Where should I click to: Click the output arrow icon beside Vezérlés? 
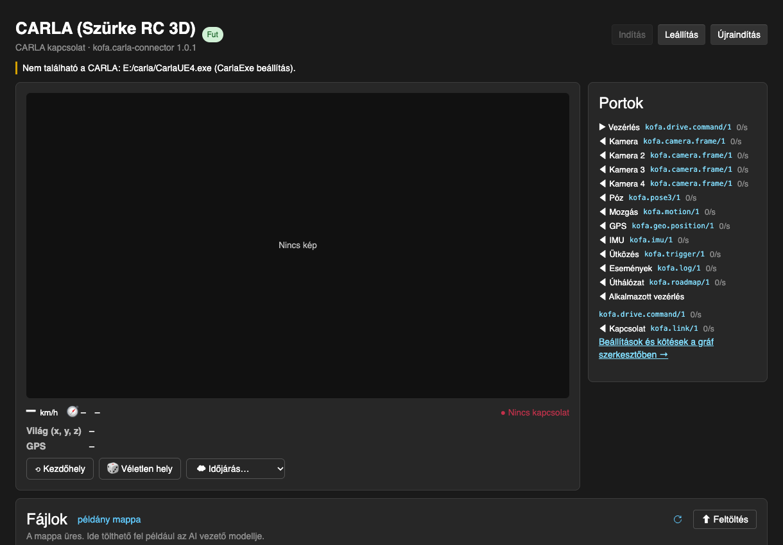pyautogui.click(x=602, y=127)
